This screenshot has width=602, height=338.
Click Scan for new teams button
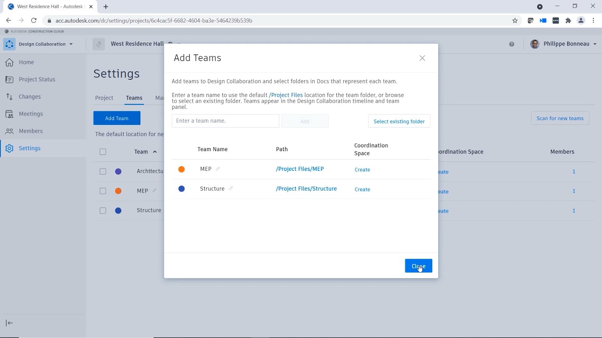coord(560,118)
